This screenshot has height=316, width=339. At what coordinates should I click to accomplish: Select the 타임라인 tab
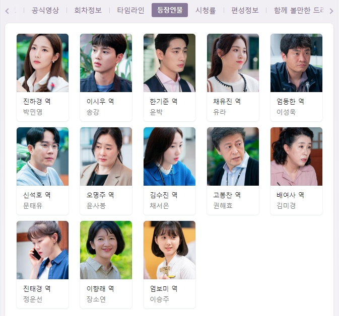[x=130, y=10]
